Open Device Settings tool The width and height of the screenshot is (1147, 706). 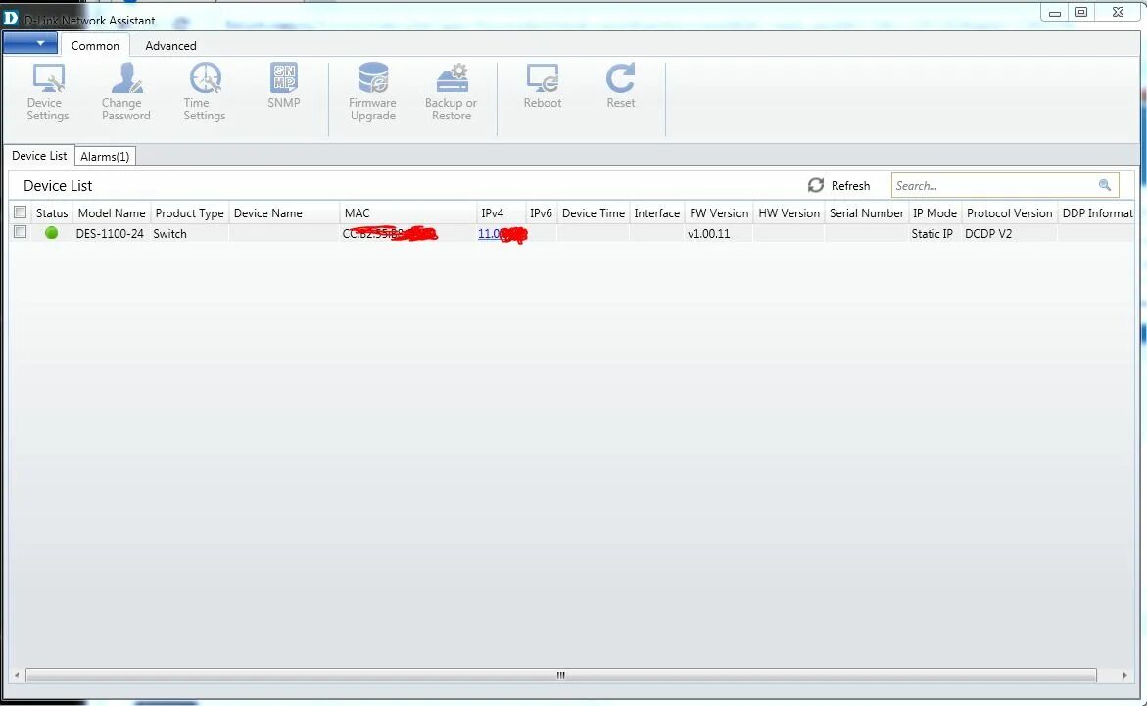[48, 92]
